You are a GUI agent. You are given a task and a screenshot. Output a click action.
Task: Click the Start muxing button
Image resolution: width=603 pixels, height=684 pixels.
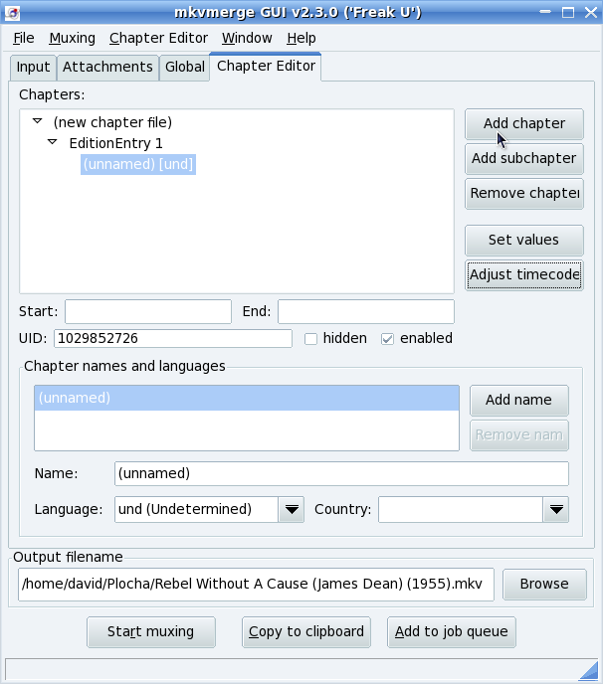(x=151, y=632)
